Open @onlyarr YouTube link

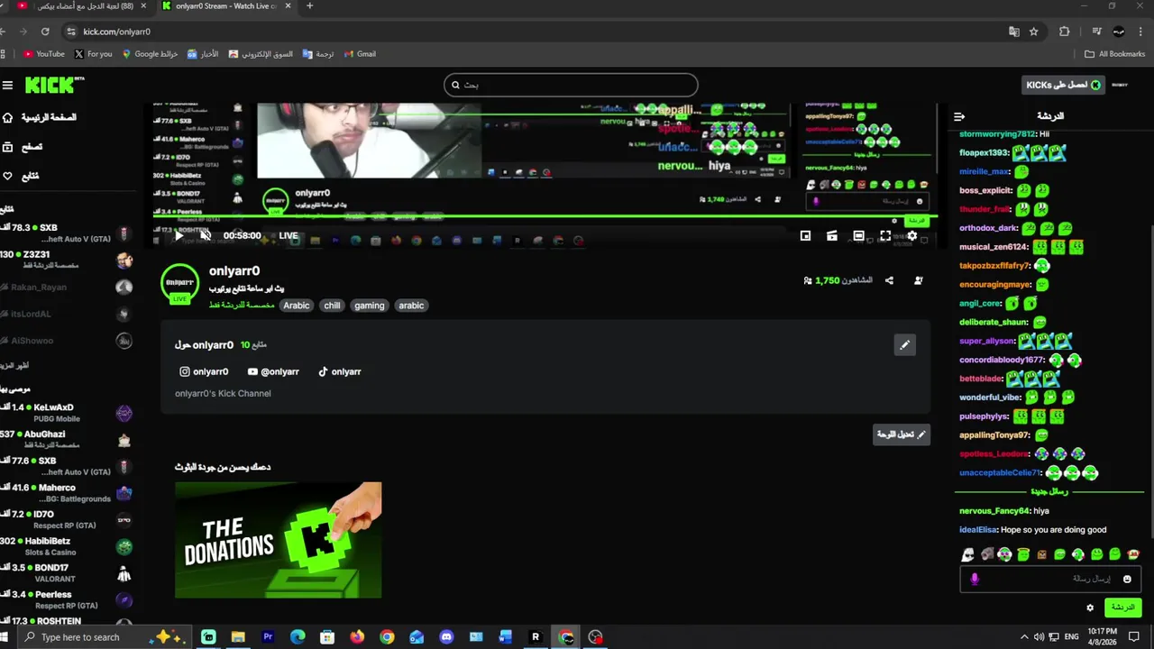[273, 371]
